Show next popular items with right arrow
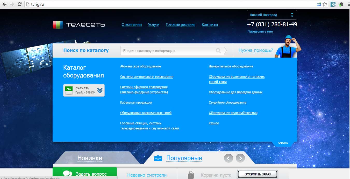 click(x=240, y=158)
